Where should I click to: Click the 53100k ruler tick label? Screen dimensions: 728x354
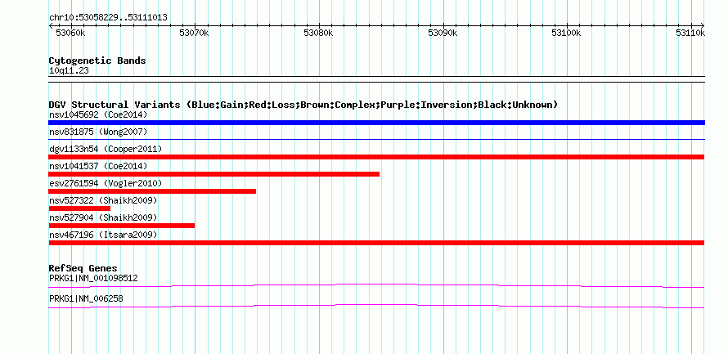coord(566,33)
